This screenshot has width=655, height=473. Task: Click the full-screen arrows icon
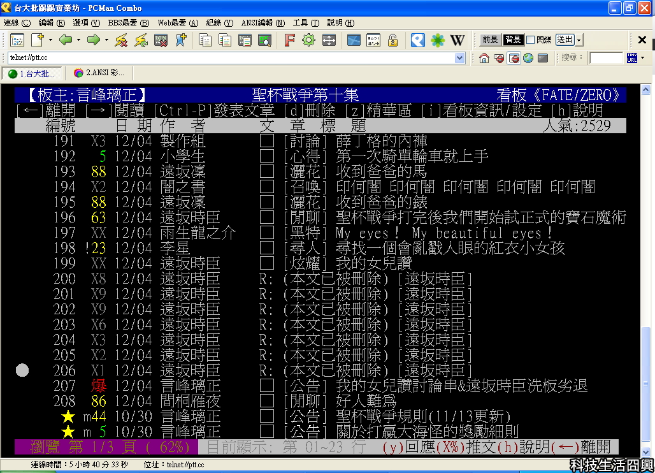[329, 40]
